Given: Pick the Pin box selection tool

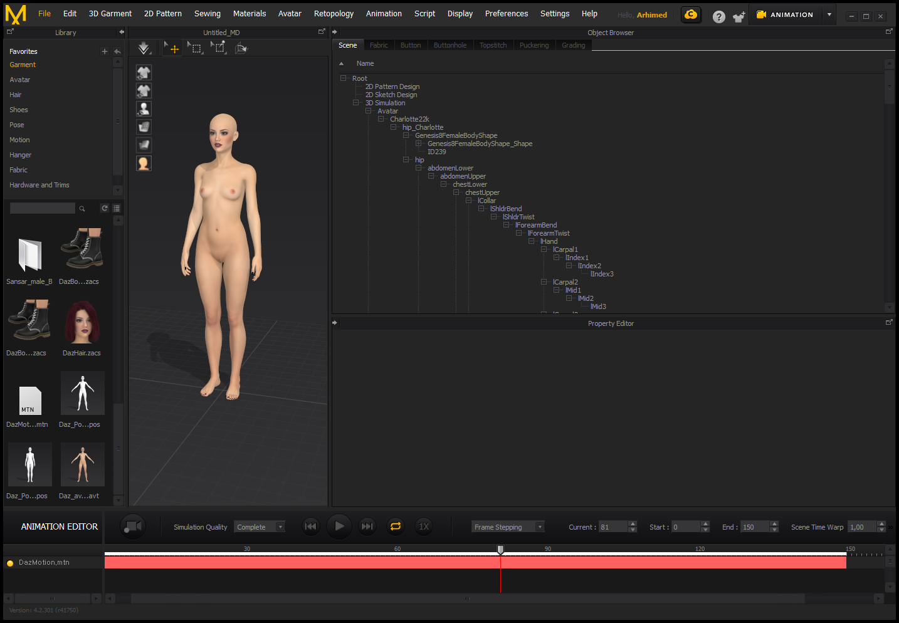Looking at the screenshot, I should click(x=218, y=48).
